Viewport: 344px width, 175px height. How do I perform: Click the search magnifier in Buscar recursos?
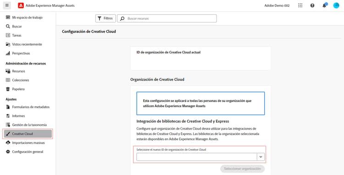tap(122, 19)
